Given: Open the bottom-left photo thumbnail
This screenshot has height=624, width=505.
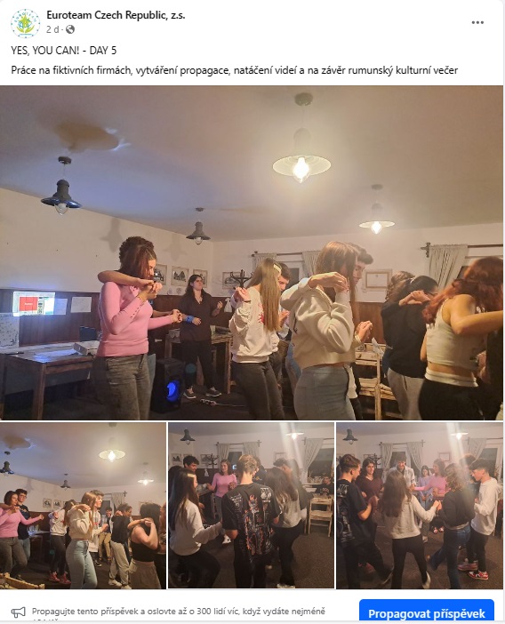Looking at the screenshot, I should (x=83, y=506).
